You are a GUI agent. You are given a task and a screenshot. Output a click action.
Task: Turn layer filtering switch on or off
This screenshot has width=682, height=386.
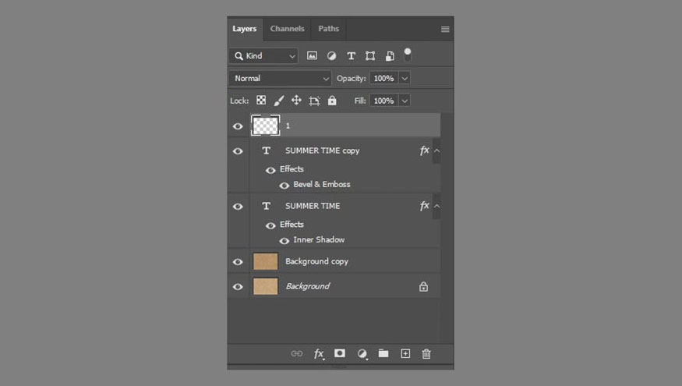coord(408,55)
